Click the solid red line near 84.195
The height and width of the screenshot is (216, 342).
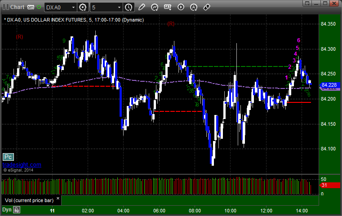pos(299,102)
